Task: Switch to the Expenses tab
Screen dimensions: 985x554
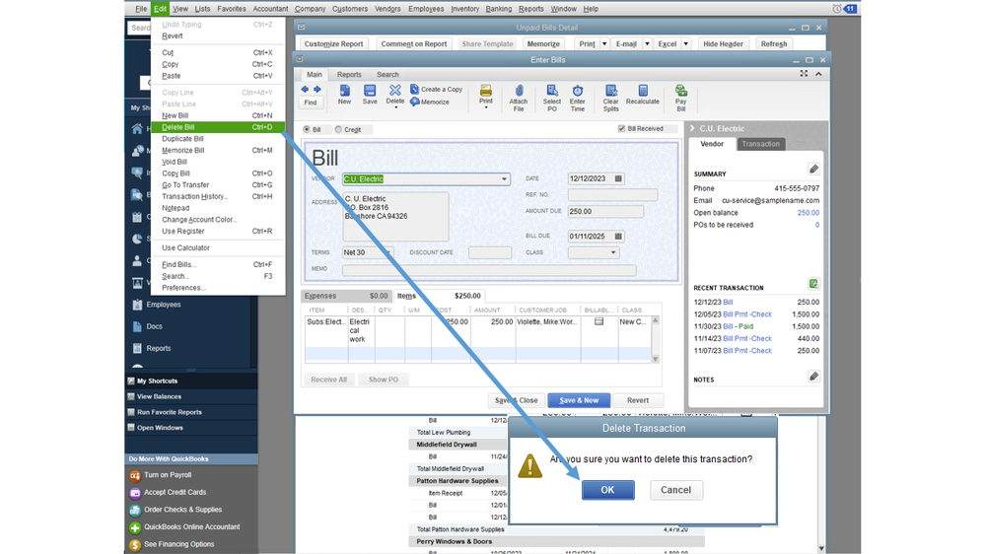Action: [345, 296]
